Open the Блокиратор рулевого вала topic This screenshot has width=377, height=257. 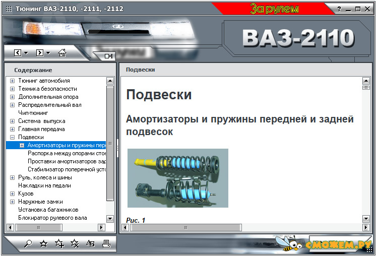(x=52, y=218)
